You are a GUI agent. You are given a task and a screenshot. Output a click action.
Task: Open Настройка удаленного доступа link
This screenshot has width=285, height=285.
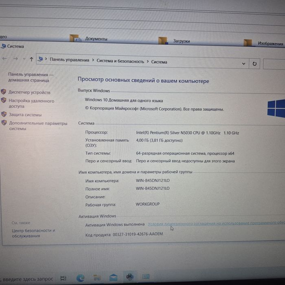[31, 103]
